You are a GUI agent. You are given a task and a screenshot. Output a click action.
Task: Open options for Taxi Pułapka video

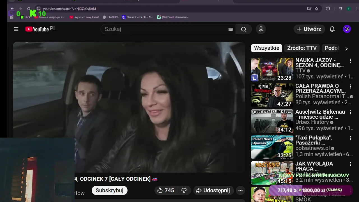click(x=350, y=138)
